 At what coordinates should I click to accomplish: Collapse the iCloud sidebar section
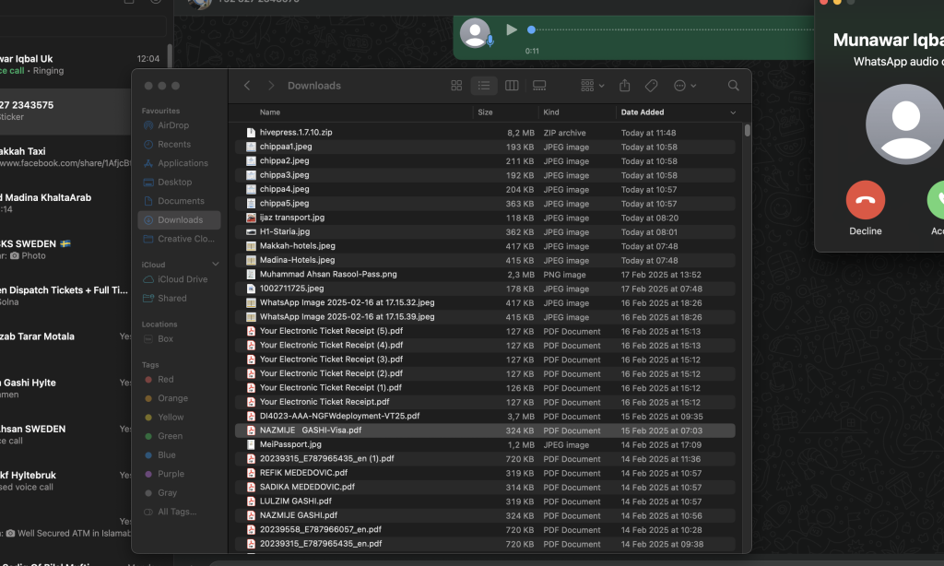[x=216, y=265]
